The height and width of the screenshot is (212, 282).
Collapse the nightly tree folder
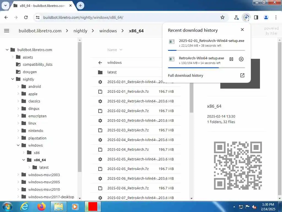tap(13, 79)
